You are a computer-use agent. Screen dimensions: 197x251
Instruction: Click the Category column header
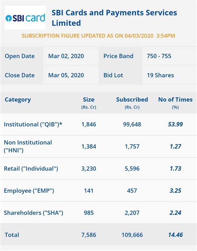click(x=18, y=100)
